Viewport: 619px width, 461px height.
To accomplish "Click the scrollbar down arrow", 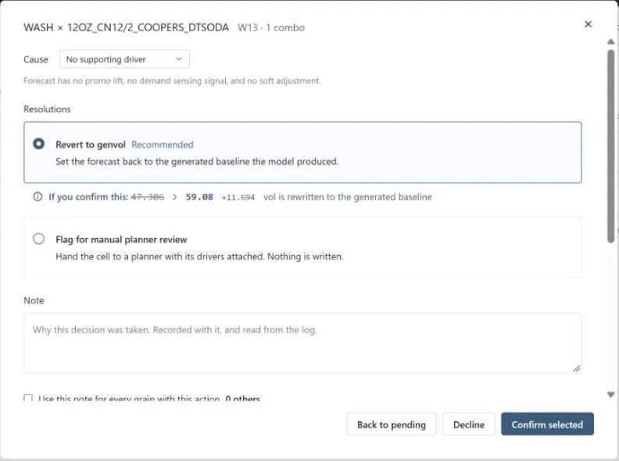I will click(610, 395).
